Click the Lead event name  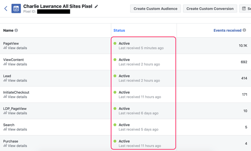click(x=7, y=76)
